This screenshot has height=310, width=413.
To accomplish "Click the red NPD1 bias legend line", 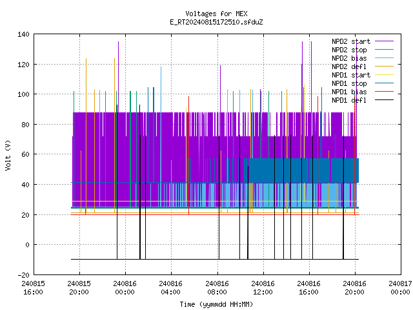I will pyautogui.click(x=384, y=92).
